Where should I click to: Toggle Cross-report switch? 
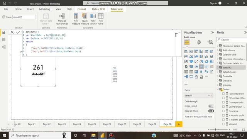pyautogui.click(x=211, y=106)
